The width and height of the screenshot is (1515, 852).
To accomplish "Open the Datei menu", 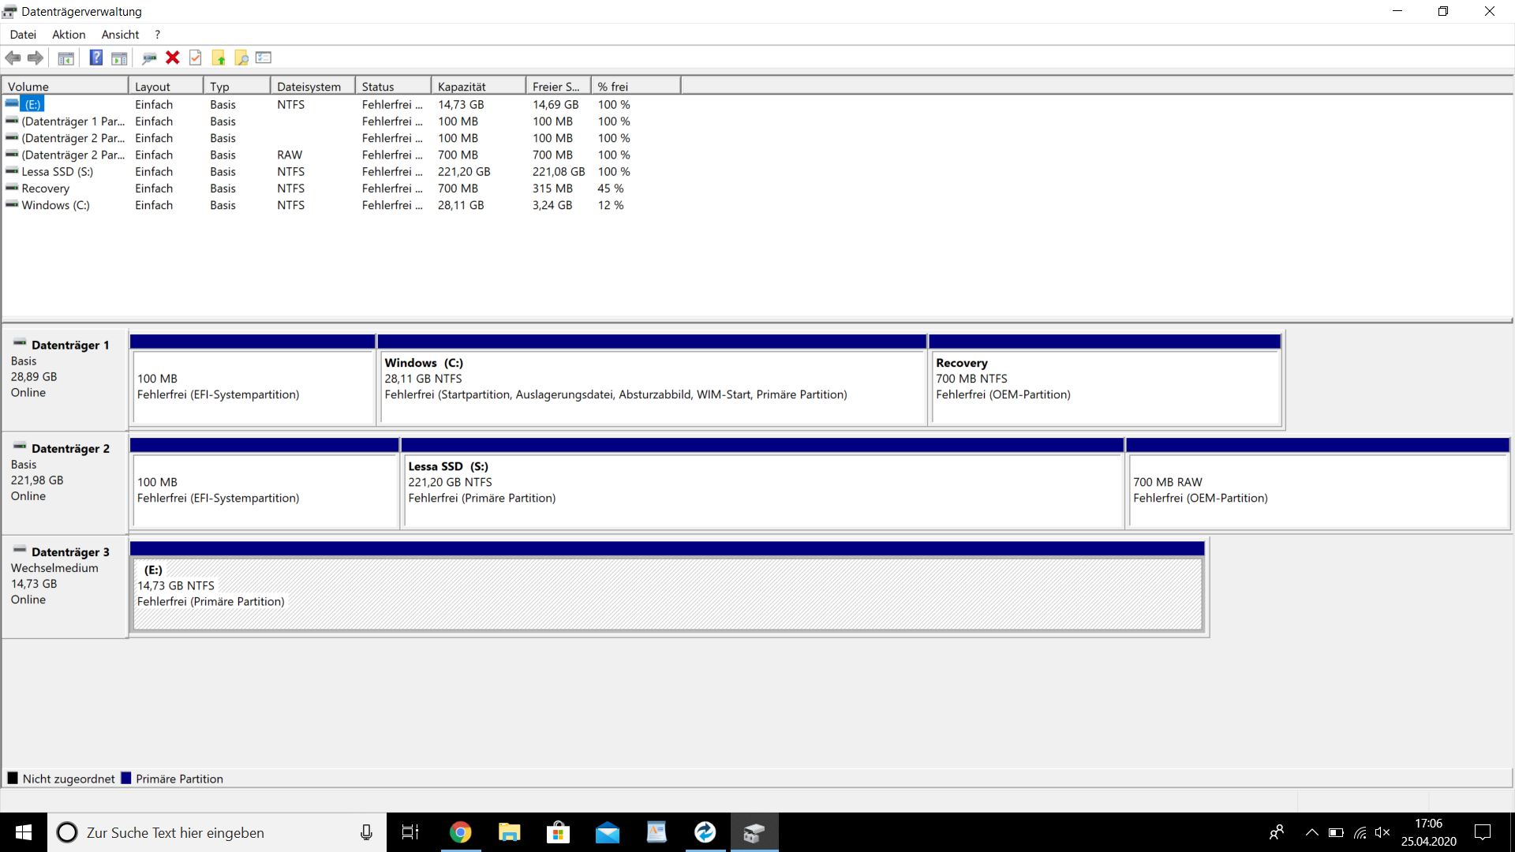I will tap(23, 35).
